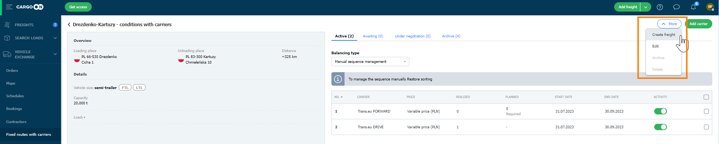The height and width of the screenshot is (144, 719).
Task: Check the select-all checkbox in table header
Action: click(706, 97)
